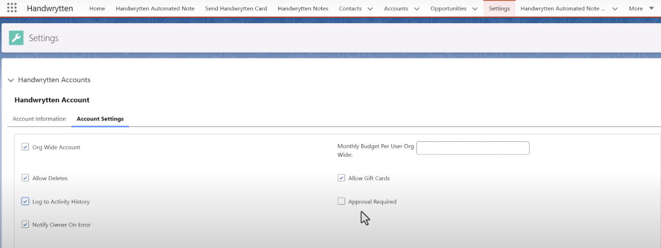Open the Accounts tab
Viewport: 661px width, 248px height.
pos(396,8)
